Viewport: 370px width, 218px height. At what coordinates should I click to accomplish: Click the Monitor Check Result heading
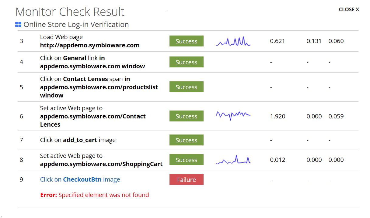(70, 12)
